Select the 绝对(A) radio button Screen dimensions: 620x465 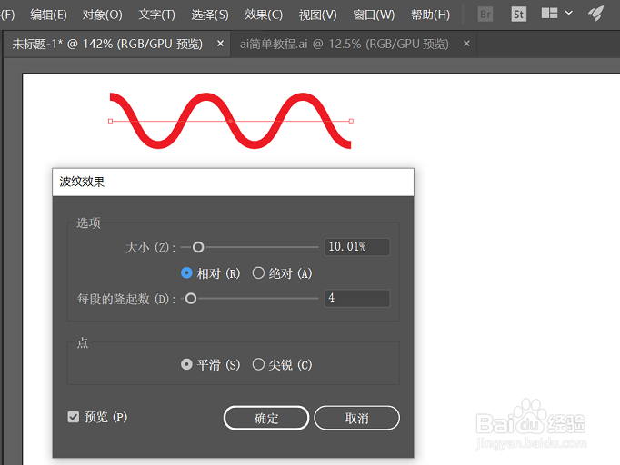(x=258, y=273)
